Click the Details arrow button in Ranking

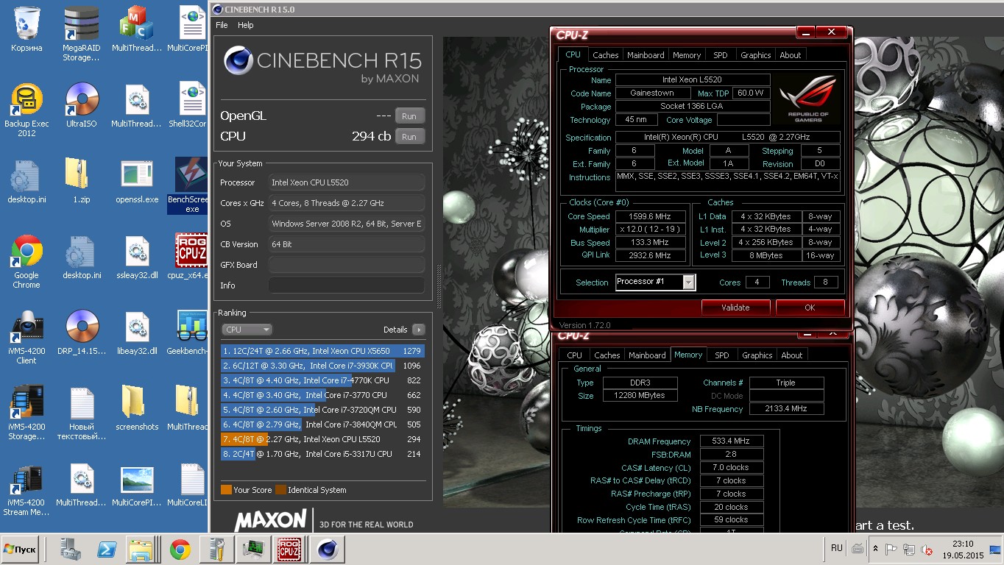point(418,330)
